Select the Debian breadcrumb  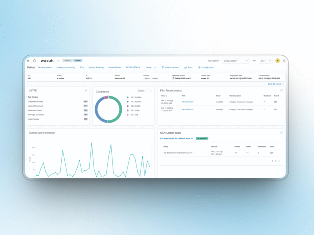(78, 60)
